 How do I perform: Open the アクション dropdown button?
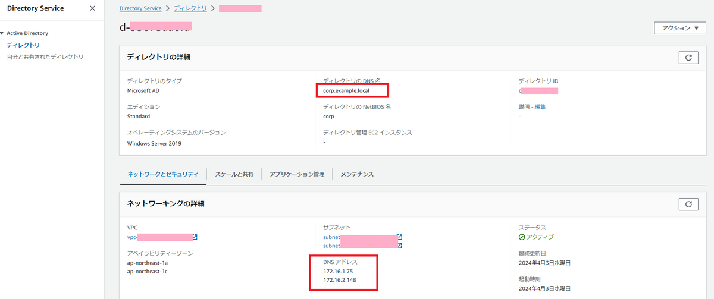(679, 28)
